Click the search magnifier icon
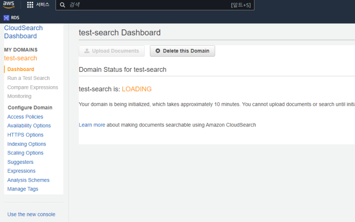 (63, 5)
